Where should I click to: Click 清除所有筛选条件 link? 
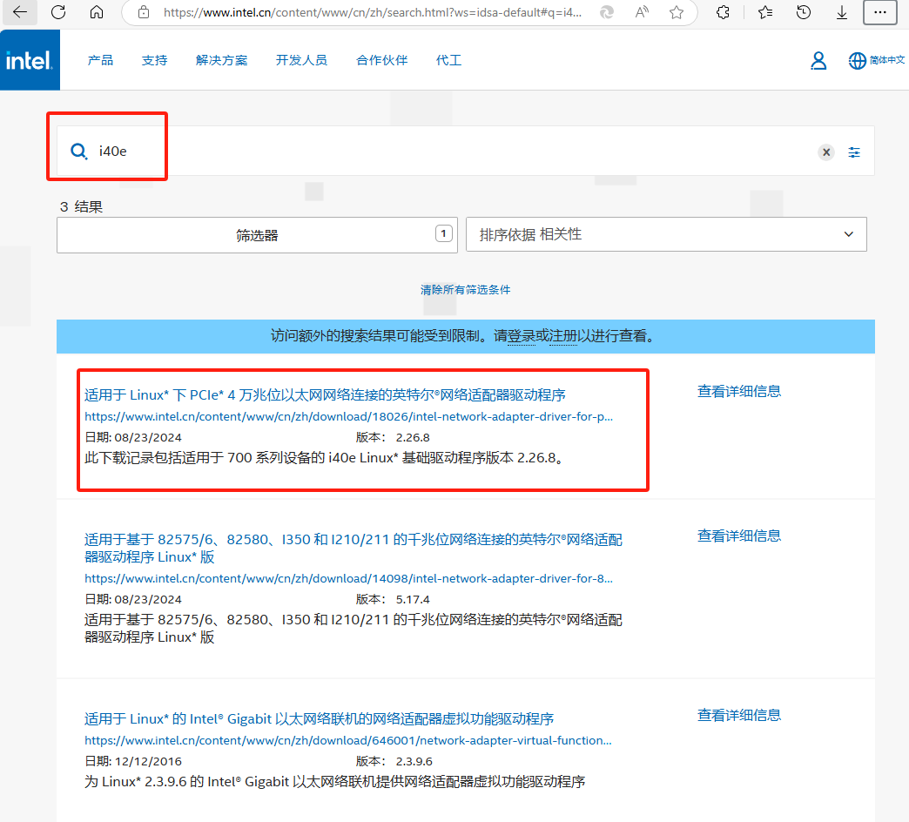465,289
